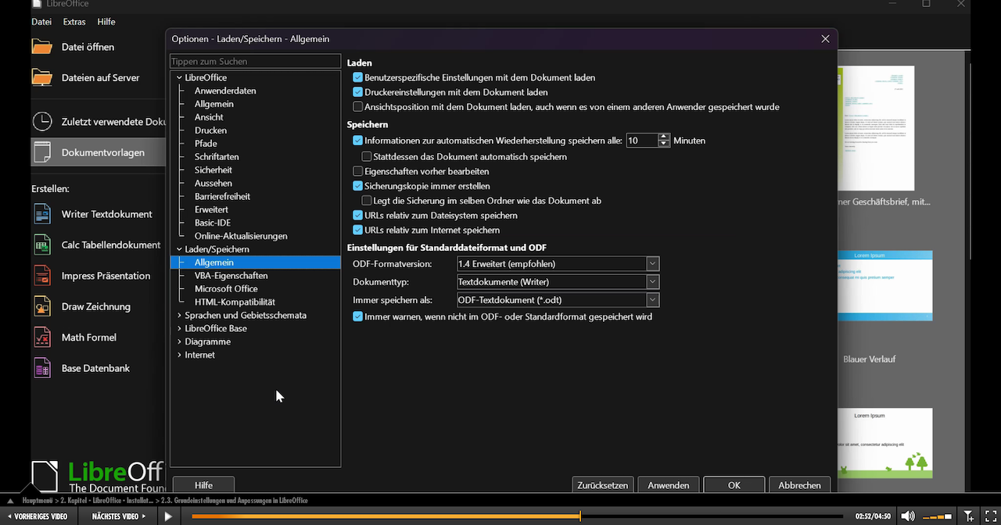Click the Draw Zeichnung icon
This screenshot has width=1001, height=525.
pyautogui.click(x=41, y=306)
